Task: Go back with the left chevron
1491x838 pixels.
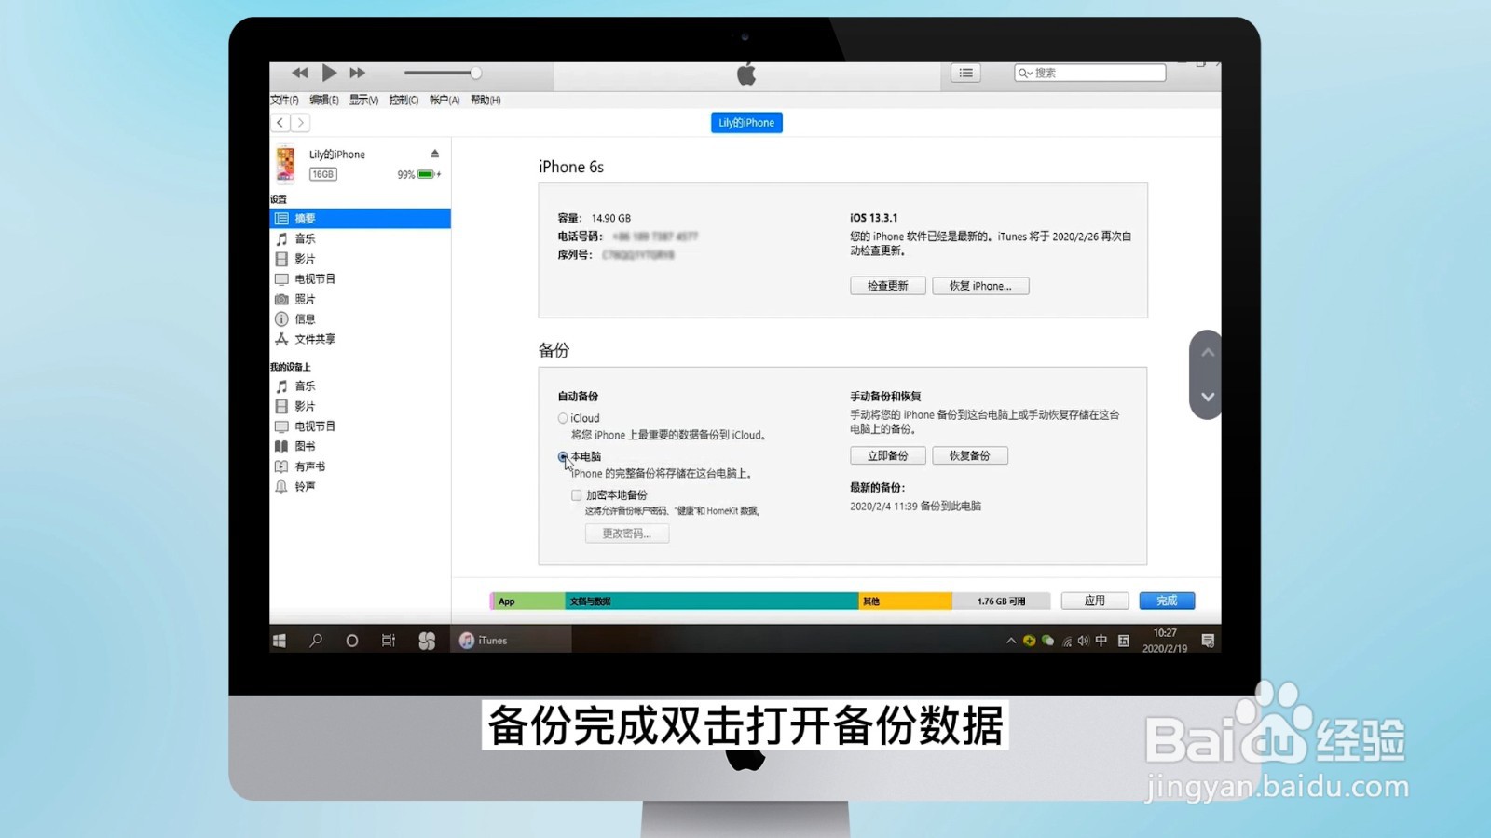Action: pyautogui.click(x=280, y=122)
